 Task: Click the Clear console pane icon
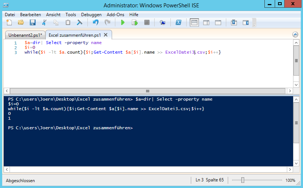click(79, 23)
